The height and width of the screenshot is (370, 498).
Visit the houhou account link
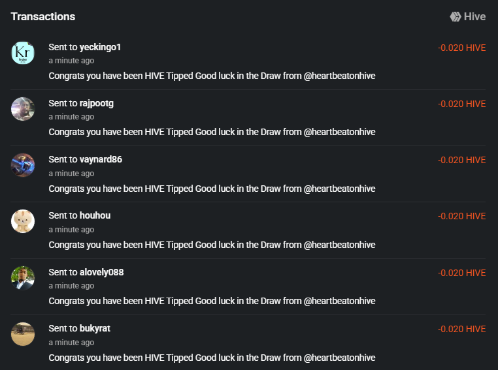point(95,216)
